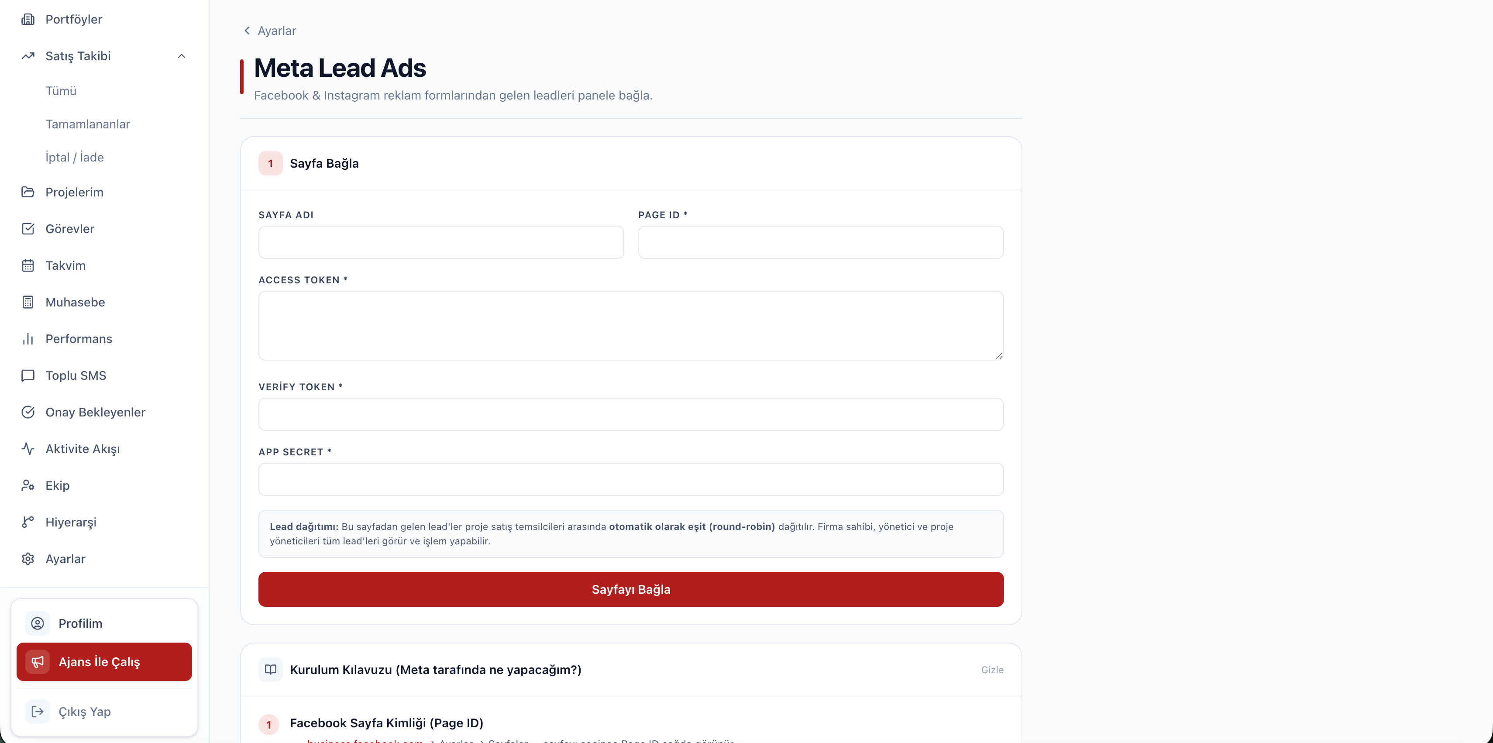The width and height of the screenshot is (1493, 743).
Task: Click the Sayfayı Bağla button
Action: point(630,589)
